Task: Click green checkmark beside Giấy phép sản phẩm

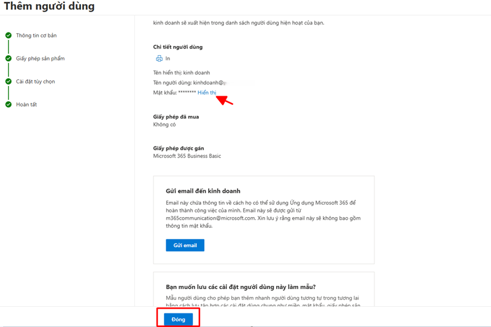Action: tap(9, 58)
